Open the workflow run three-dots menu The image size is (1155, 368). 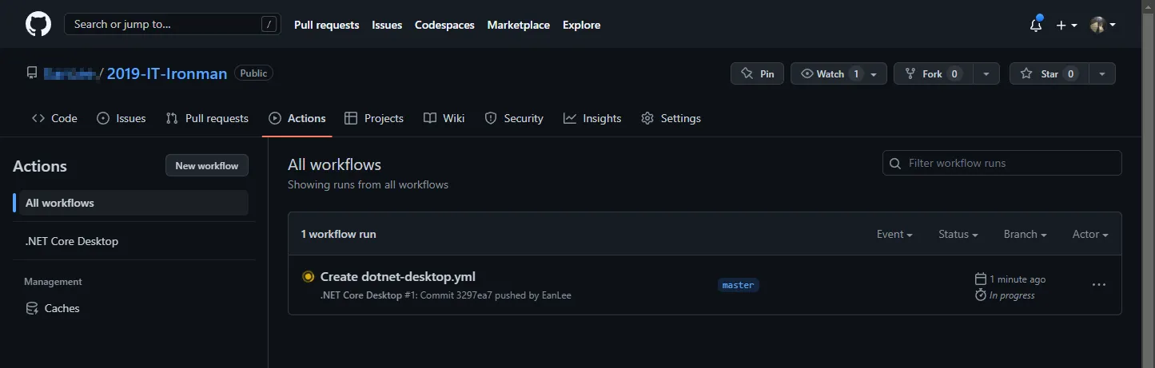click(x=1098, y=285)
